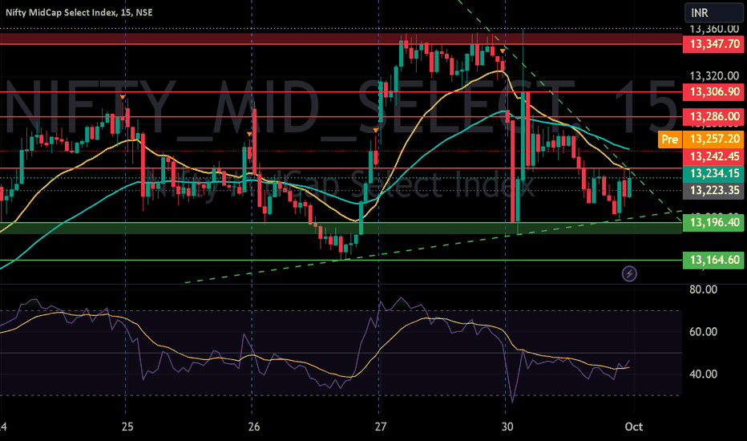Select the 13,196.40 green support label
Screen dimensions: 747x441
click(713, 223)
